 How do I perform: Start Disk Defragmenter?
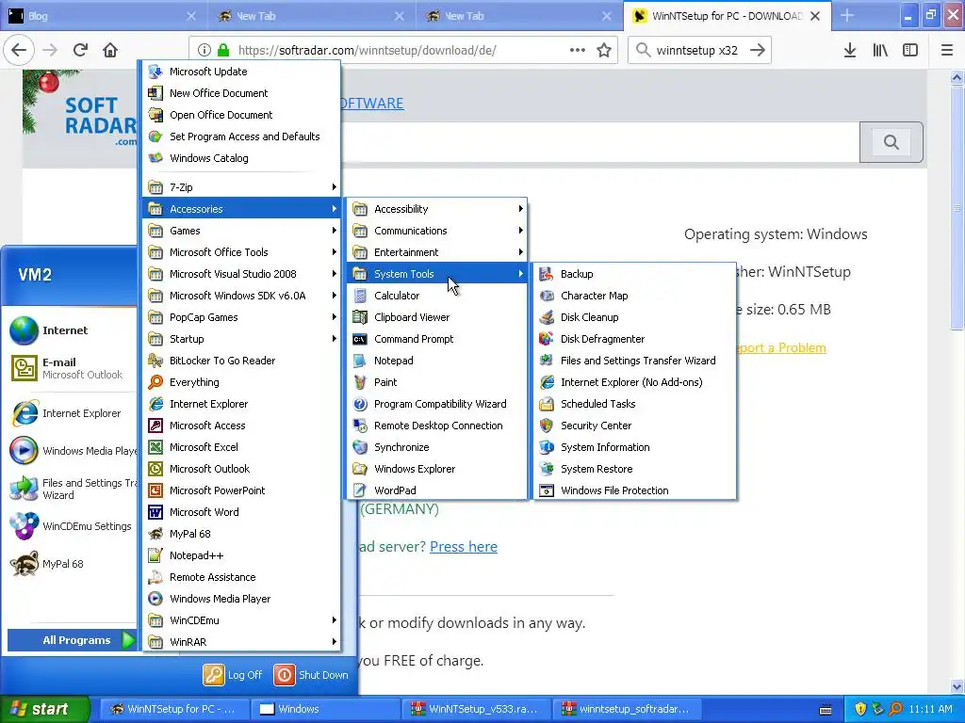click(634, 339)
